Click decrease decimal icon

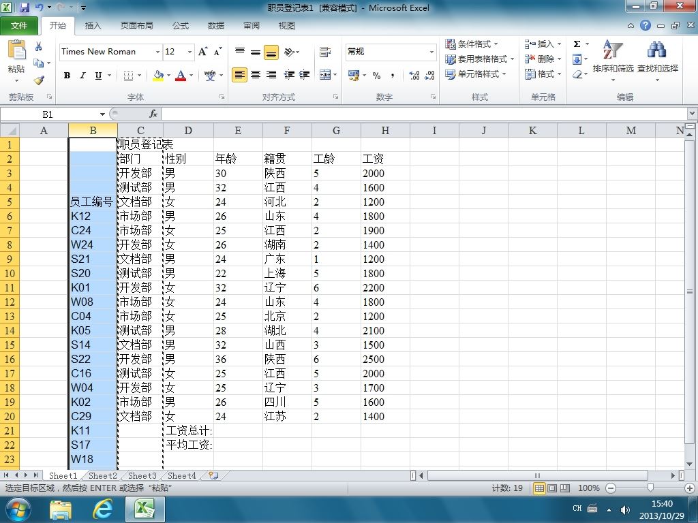(x=429, y=76)
